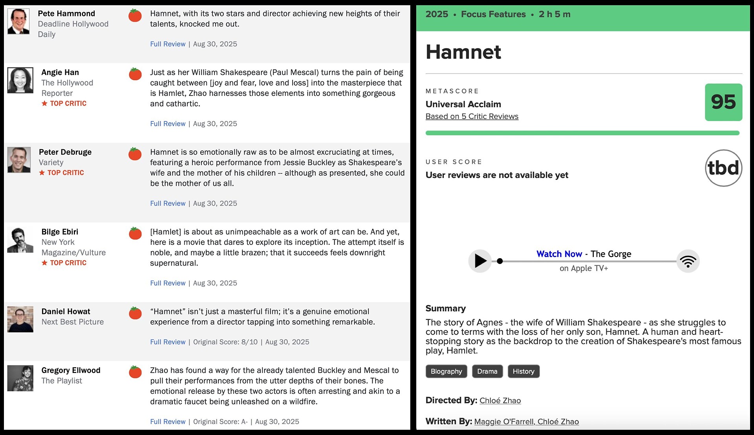
Task: Open Full Review for Daniel Howat
Action: click(x=168, y=342)
